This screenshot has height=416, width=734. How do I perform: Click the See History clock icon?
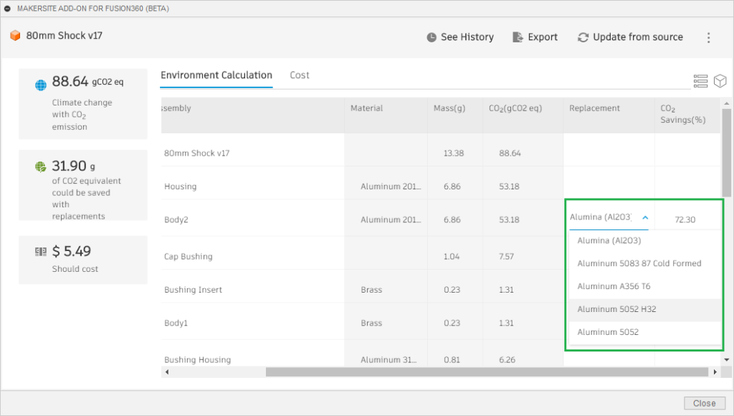(432, 37)
